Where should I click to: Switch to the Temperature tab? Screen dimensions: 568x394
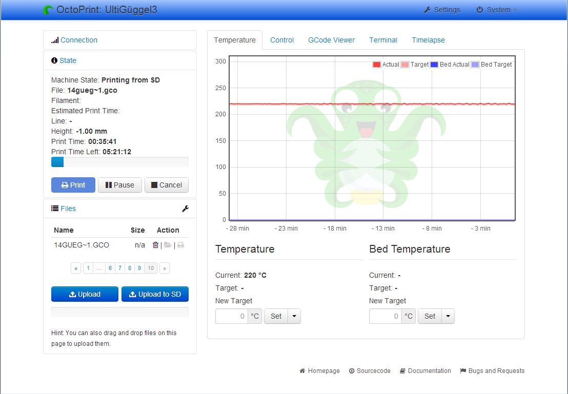(x=235, y=40)
